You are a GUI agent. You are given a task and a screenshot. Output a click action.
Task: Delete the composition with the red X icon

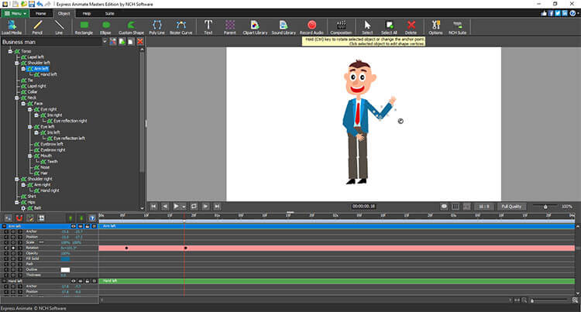pos(139,42)
